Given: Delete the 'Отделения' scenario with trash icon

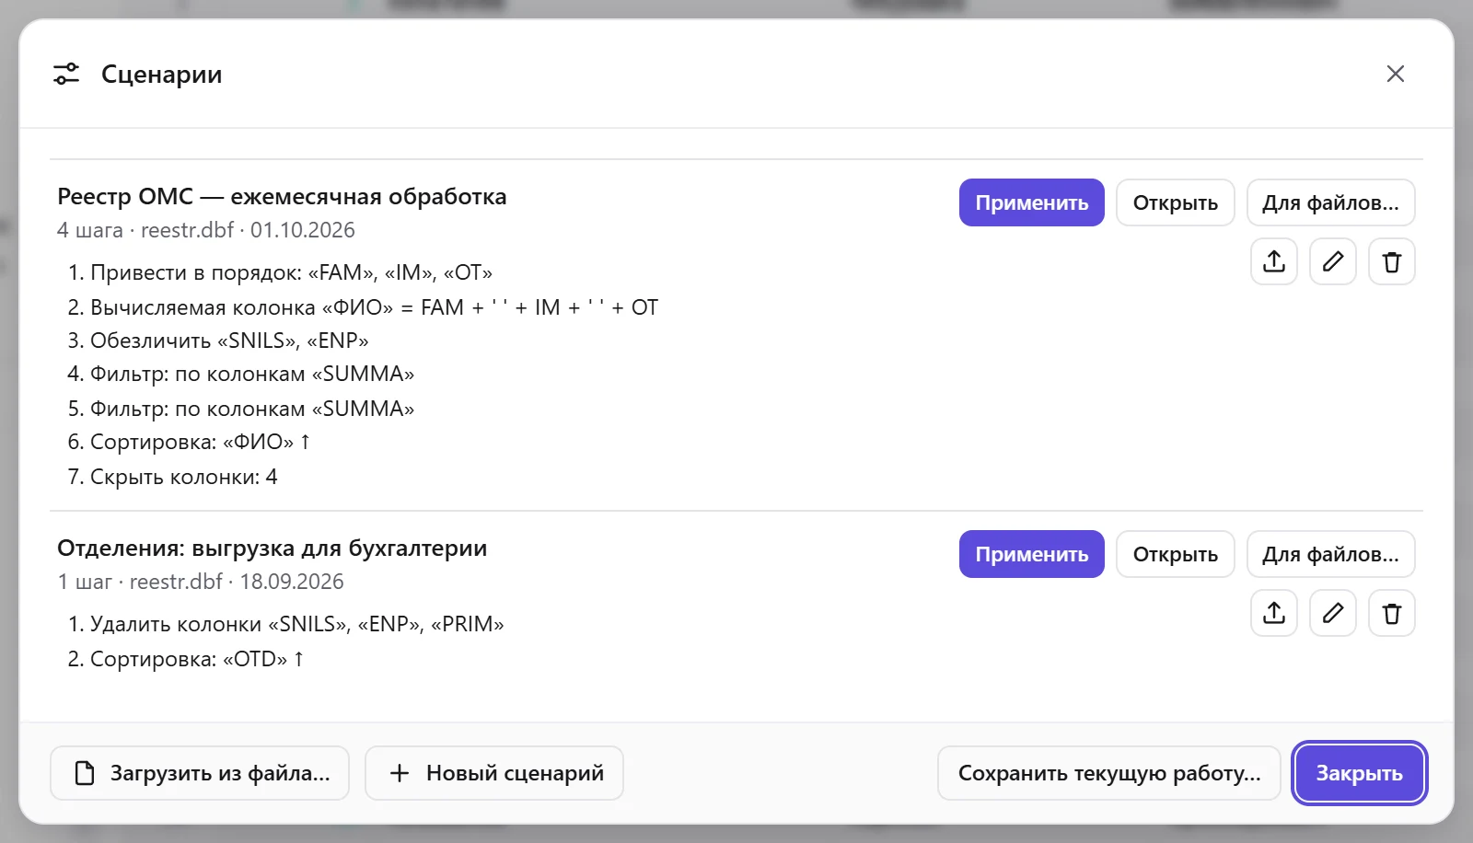Looking at the screenshot, I should (1392, 613).
